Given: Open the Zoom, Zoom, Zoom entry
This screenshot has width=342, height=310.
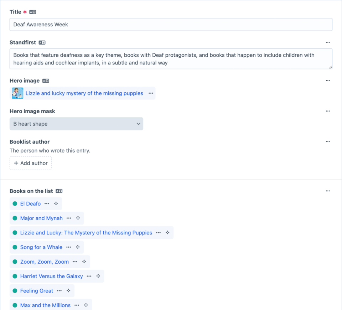Looking at the screenshot, I should (x=45, y=262).
